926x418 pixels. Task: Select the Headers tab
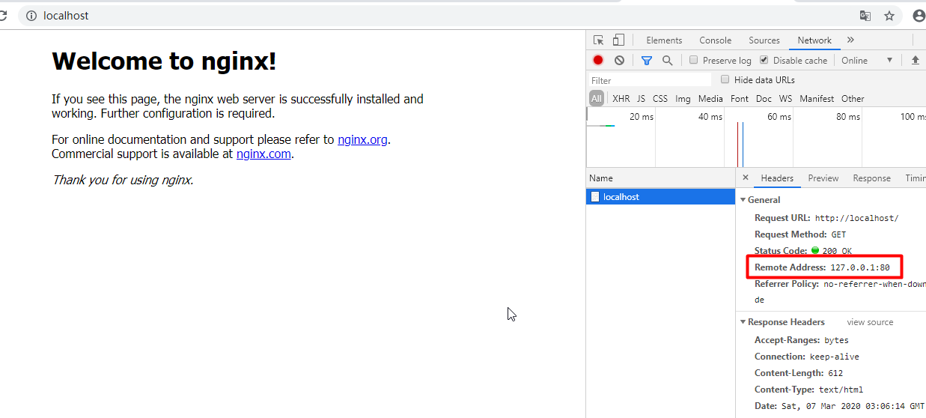pyautogui.click(x=777, y=178)
